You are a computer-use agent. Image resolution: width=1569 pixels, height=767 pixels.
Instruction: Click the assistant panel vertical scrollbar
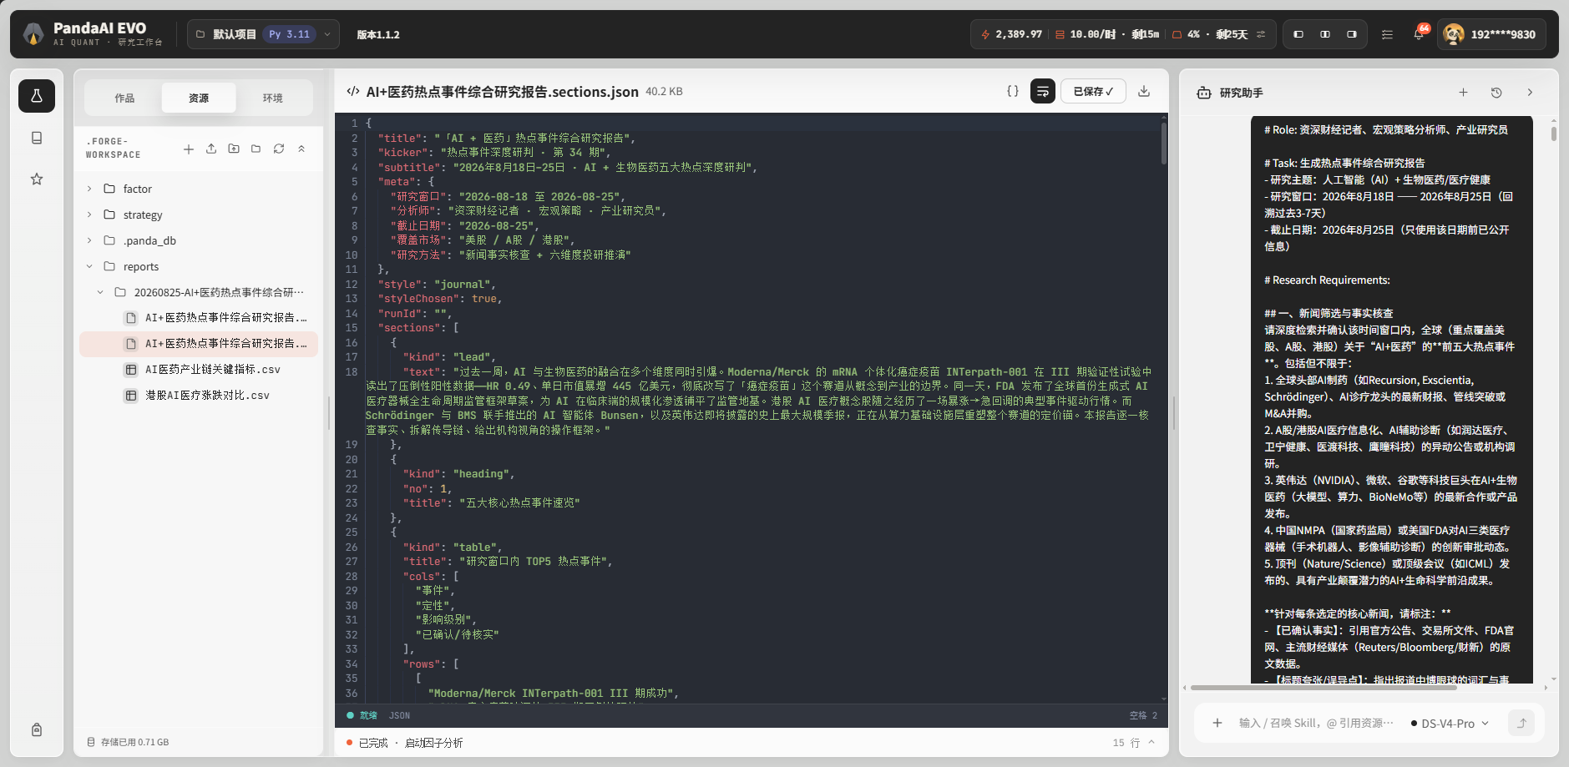pyautogui.click(x=1554, y=134)
